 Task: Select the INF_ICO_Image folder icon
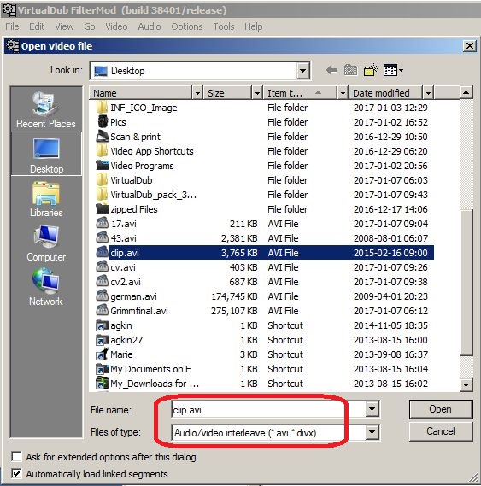(x=102, y=108)
